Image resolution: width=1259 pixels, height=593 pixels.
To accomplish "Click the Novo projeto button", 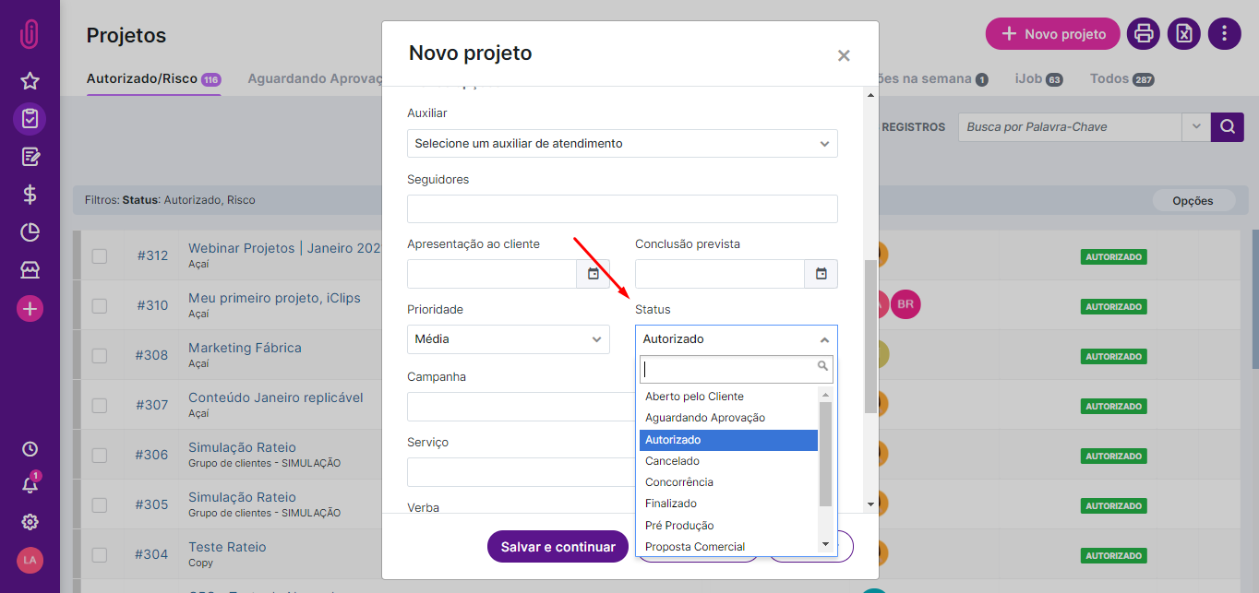I will (1053, 34).
